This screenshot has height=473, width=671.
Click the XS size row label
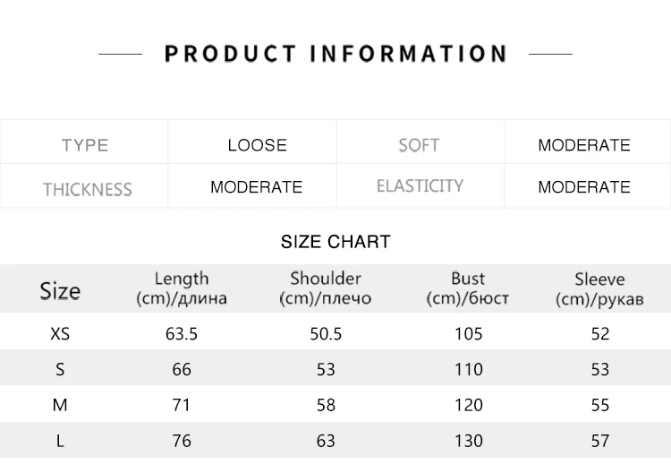click(x=60, y=334)
